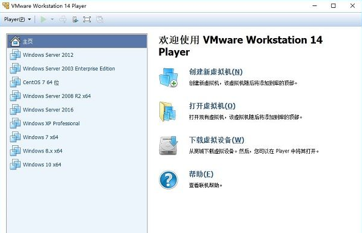Screen dimensions: 362x233
Task: Click the Windows Server 2016 VM icon
Action: 15,110
